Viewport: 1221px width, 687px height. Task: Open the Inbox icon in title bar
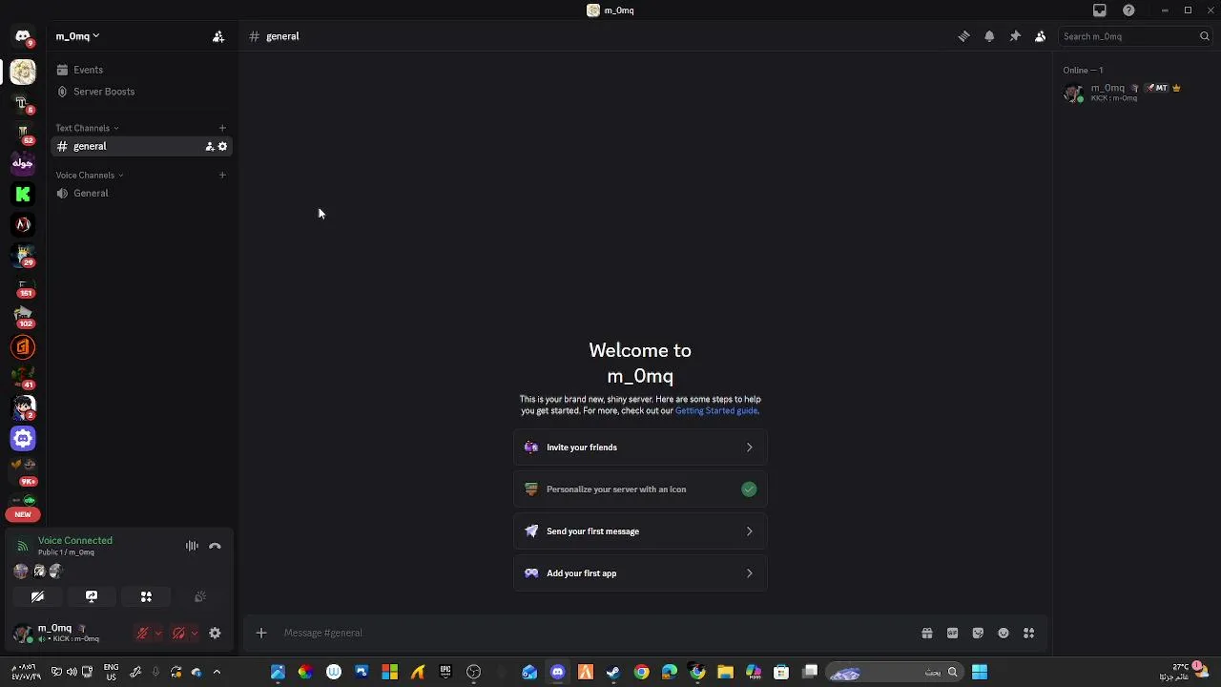[x=1100, y=10]
